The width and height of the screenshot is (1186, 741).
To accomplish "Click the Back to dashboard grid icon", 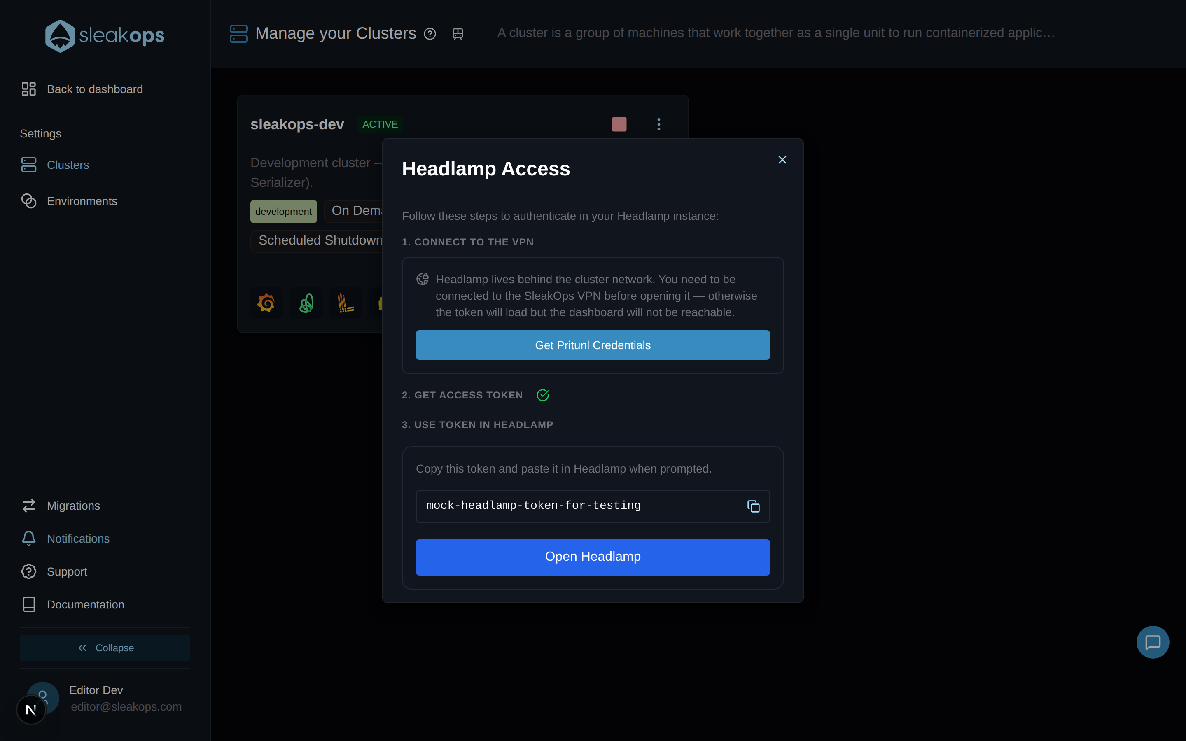I will (29, 89).
